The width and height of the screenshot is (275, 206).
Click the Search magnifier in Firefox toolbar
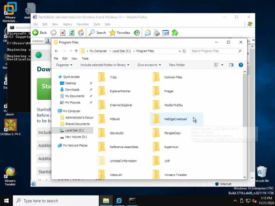97,32
